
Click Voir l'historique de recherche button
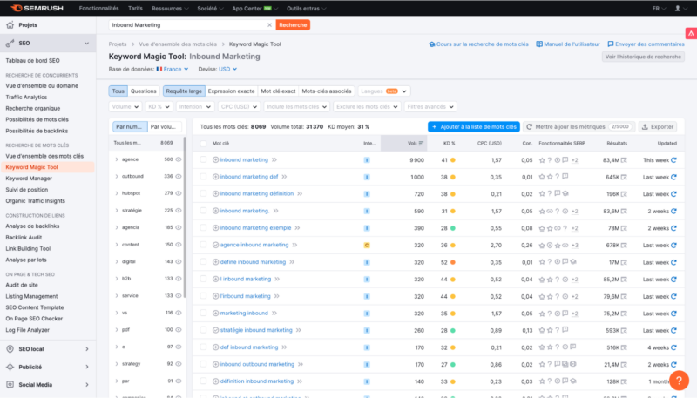click(x=643, y=57)
